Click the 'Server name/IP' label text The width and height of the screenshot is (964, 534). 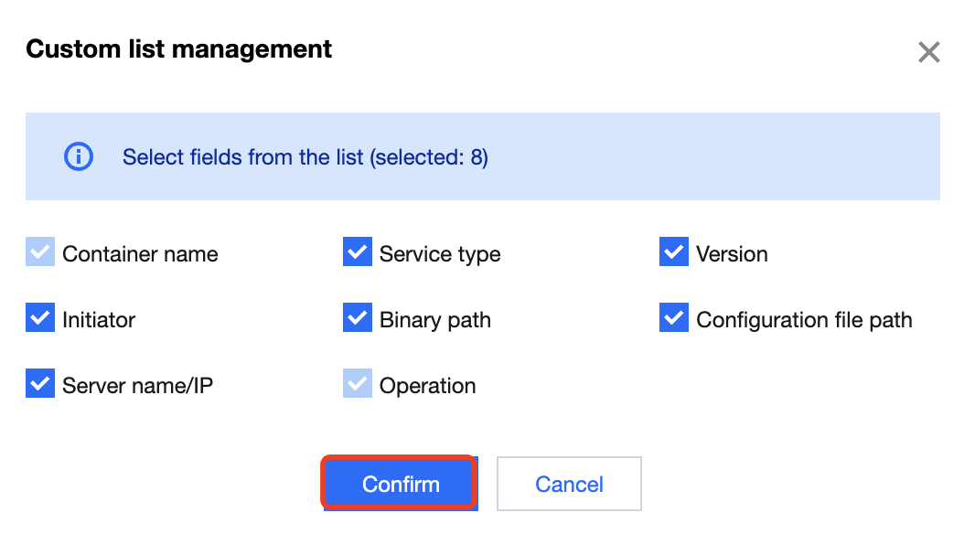pyautogui.click(x=137, y=386)
